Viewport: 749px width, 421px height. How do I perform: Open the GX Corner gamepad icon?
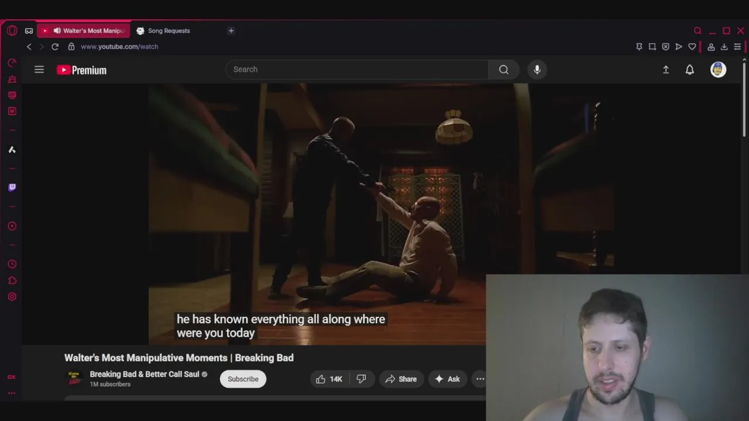coord(29,30)
